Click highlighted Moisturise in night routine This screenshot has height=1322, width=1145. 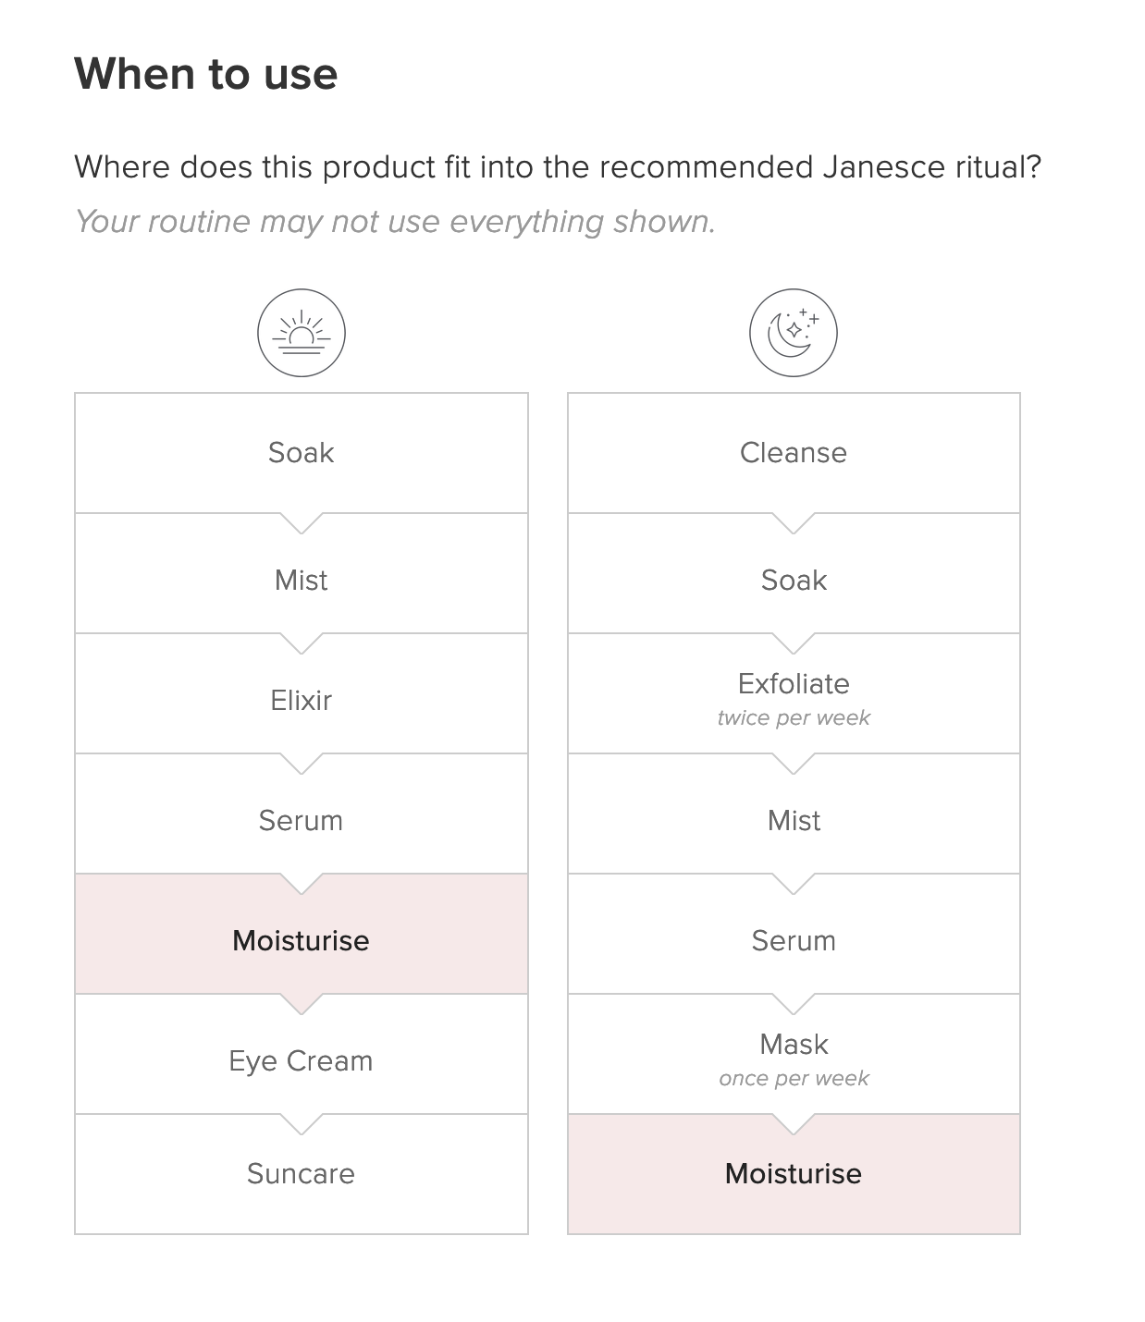pyautogui.click(x=793, y=1173)
